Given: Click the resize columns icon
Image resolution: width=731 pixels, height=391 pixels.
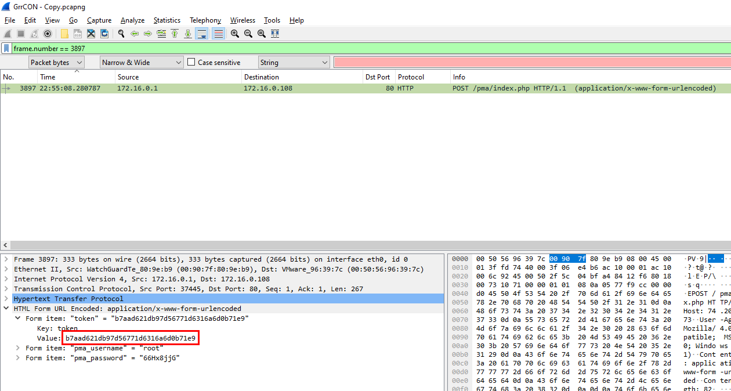Looking at the screenshot, I should click(275, 34).
